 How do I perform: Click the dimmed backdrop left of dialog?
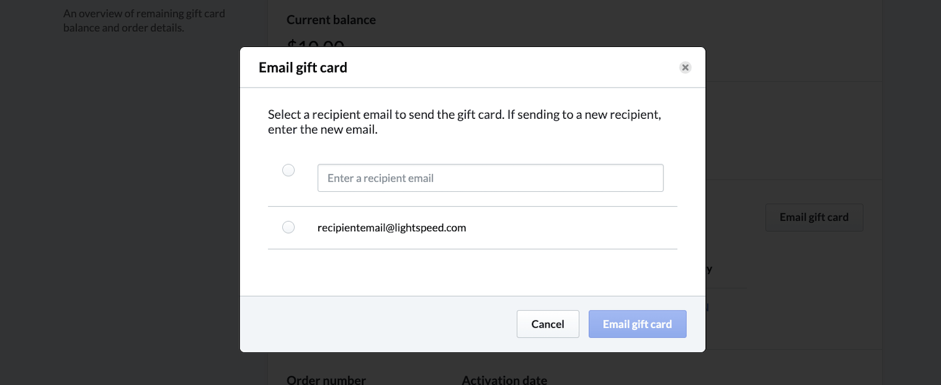coord(131,196)
